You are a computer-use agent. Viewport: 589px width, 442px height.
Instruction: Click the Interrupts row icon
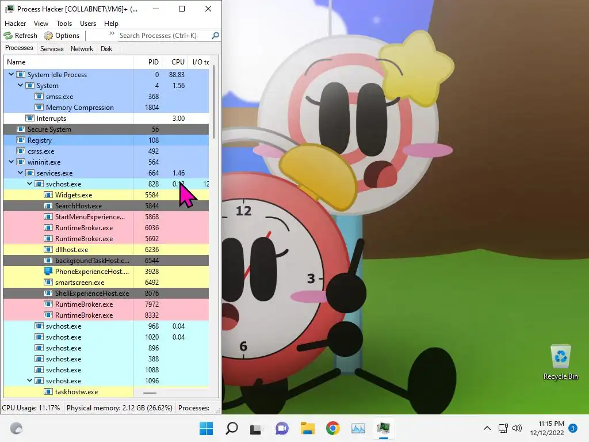(30, 118)
